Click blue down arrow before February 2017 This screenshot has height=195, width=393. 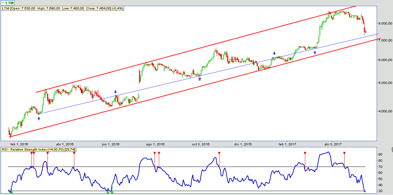[274, 53]
